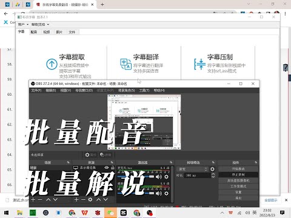Image resolution: width=291 pixels, height=218 pixels.
Task: Mute the first mixer channel speaker
Action: (159, 177)
